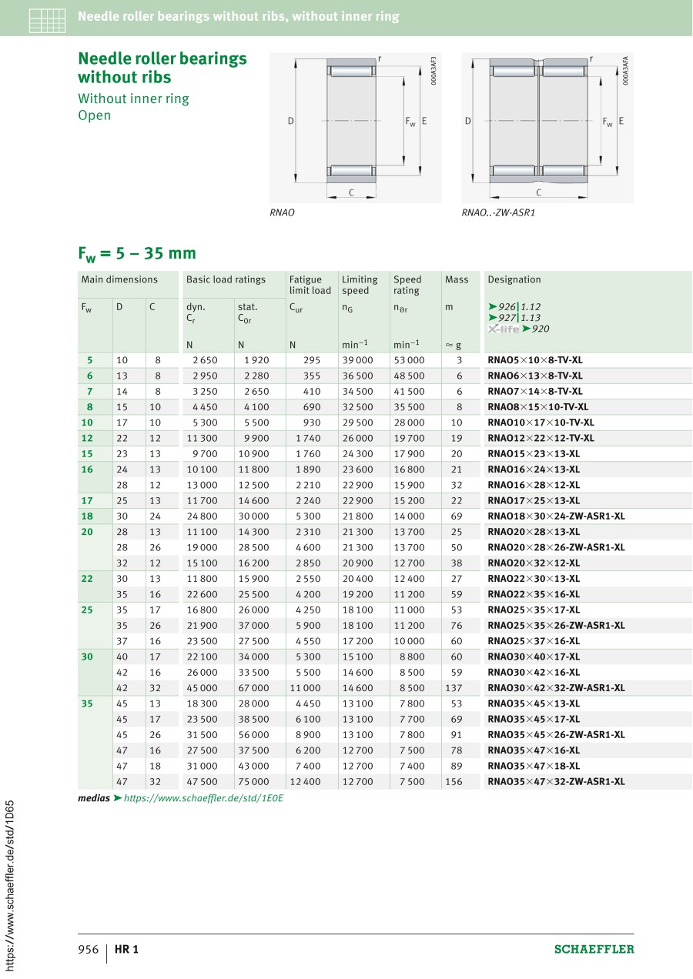693x979 pixels.
Task: Select designation RNAO35×45×17-XL
Action: (x=534, y=719)
